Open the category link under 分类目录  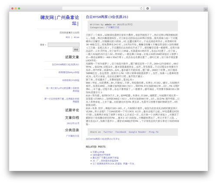72,136
